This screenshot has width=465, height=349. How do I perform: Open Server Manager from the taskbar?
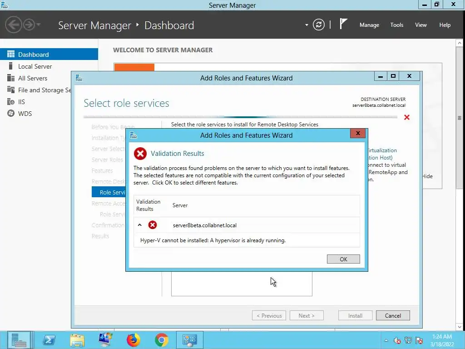(x=19, y=340)
